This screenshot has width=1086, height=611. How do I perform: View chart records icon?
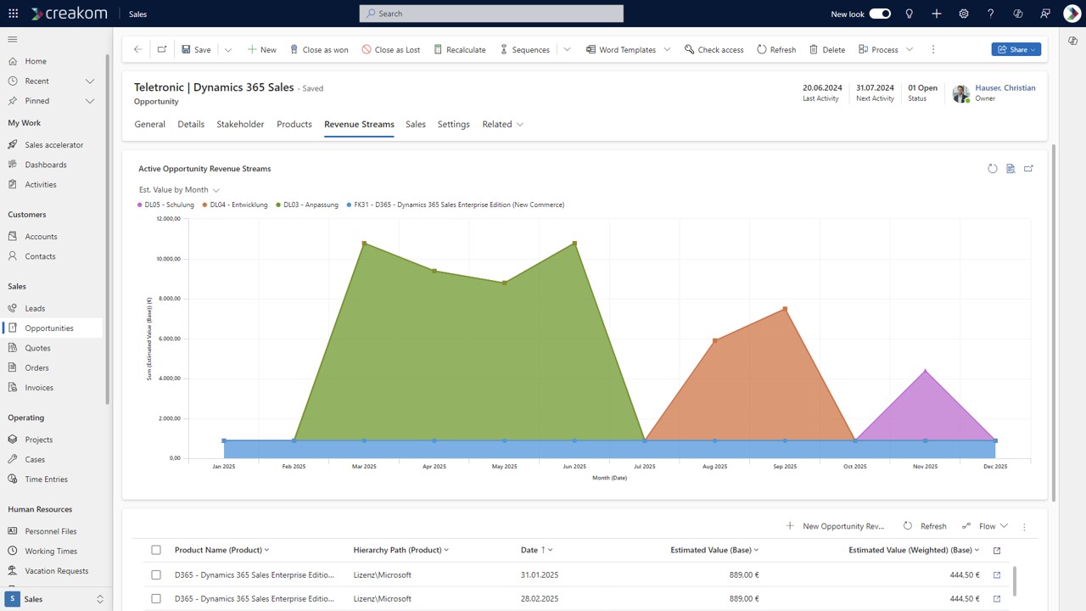(x=1010, y=169)
